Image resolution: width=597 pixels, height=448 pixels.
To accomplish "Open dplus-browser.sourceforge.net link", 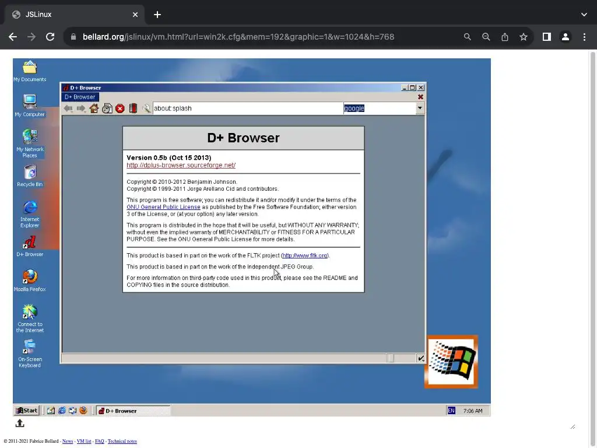I will [181, 165].
